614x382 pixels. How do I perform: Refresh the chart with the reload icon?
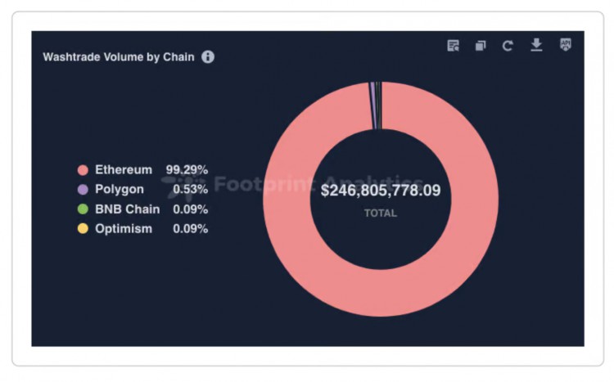(x=508, y=46)
